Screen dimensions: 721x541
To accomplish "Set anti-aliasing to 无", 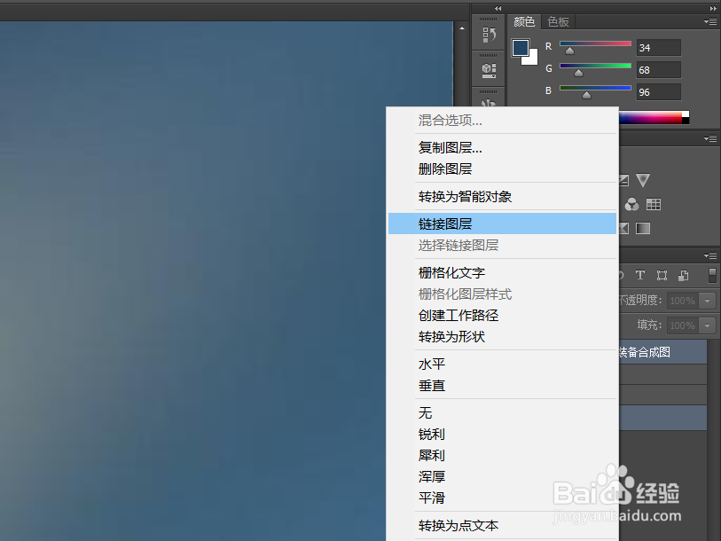I will coord(502,413).
